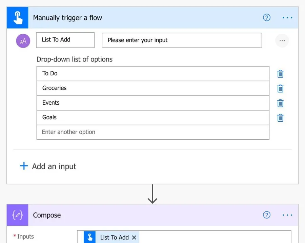The image size is (305, 243).
Task: Delete the Goals option
Action: pos(280,118)
